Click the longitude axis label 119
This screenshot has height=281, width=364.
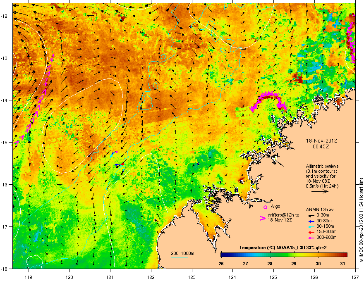point(29,277)
